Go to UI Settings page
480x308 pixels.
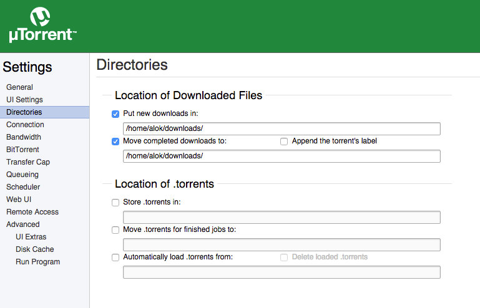pyautogui.click(x=24, y=100)
